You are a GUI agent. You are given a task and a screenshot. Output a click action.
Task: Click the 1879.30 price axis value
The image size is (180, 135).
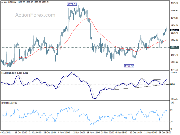tap(175, 3)
